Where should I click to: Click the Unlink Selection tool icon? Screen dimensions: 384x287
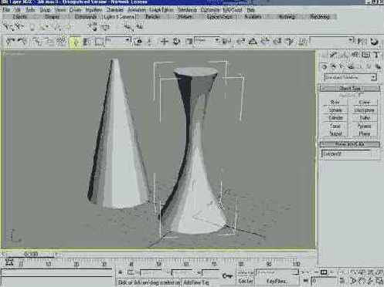(49, 41)
